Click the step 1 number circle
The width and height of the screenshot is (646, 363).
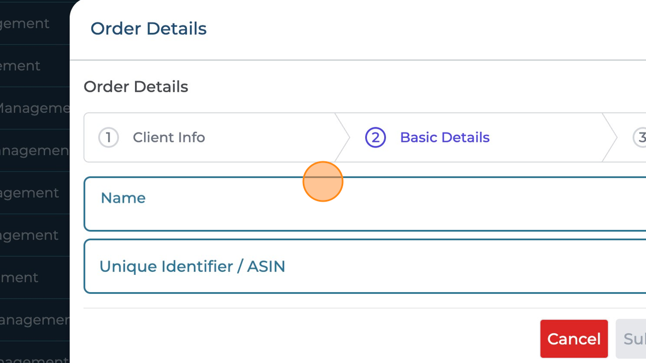pyautogui.click(x=108, y=138)
